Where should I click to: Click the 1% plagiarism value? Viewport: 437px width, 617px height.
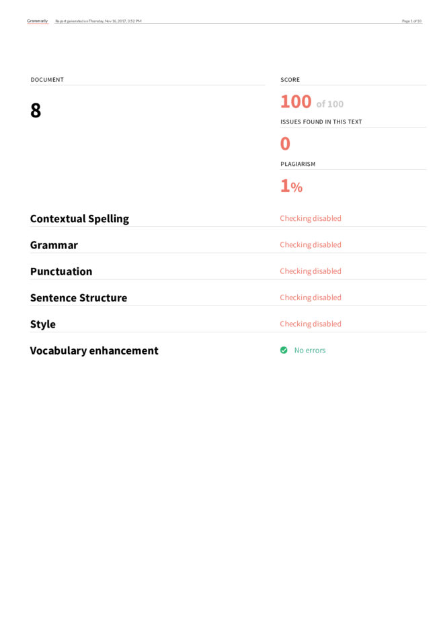coord(291,186)
